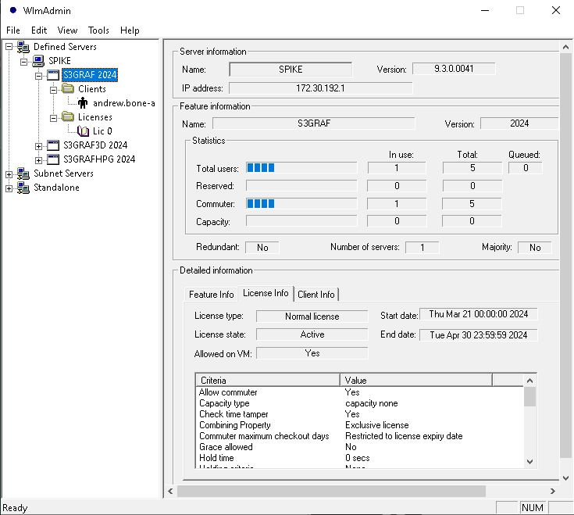
Task: Click the Licenses folder icon
Action: click(68, 116)
